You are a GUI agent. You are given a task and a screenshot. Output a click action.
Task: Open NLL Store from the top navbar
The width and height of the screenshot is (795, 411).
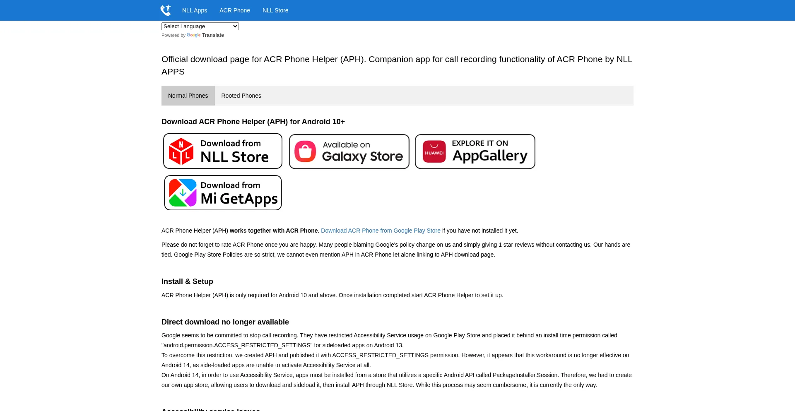(275, 10)
